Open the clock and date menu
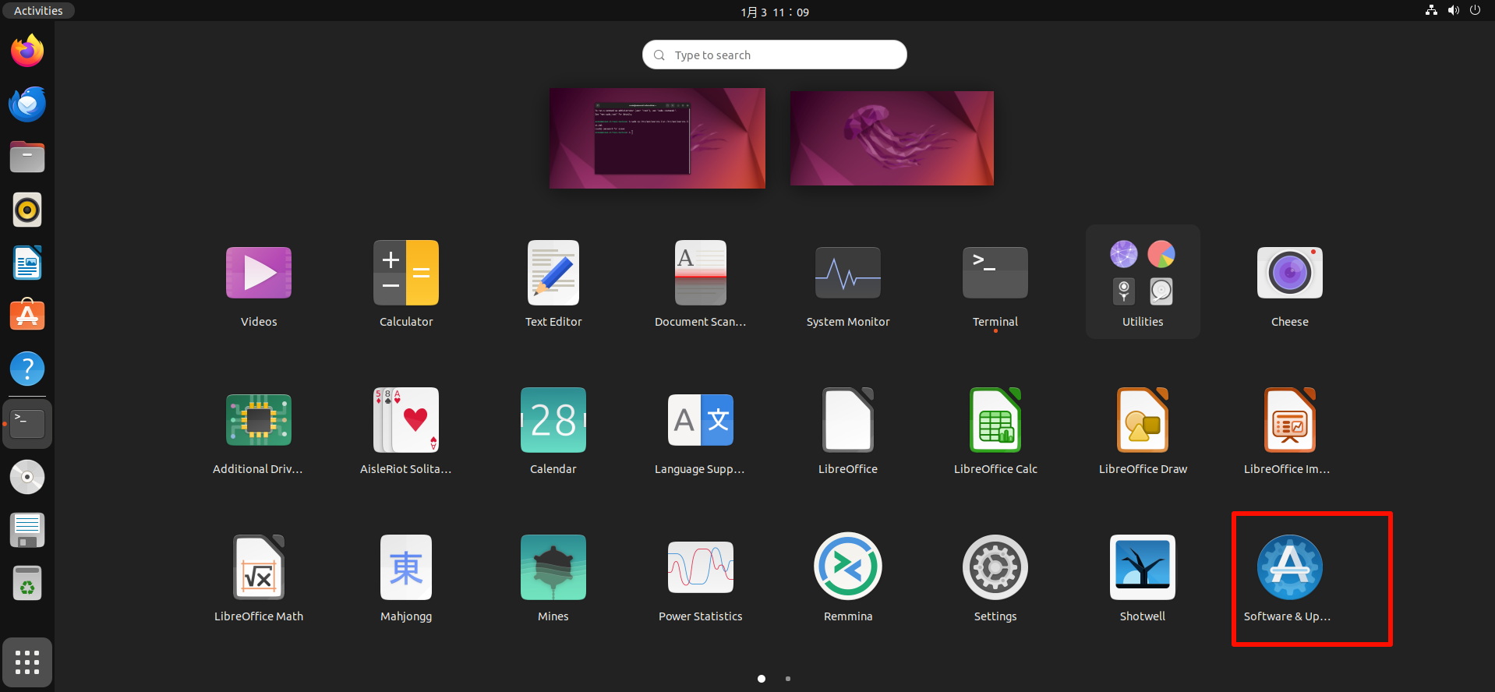 [775, 12]
